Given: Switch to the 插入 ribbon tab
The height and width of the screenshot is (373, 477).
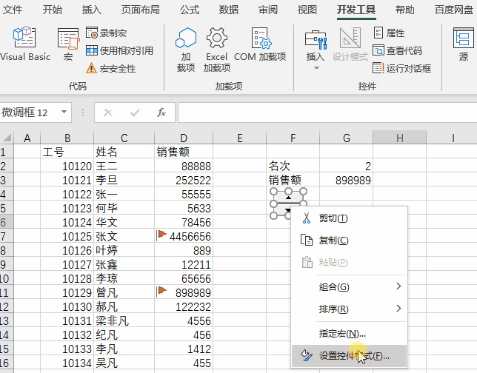Looking at the screenshot, I should (92, 10).
